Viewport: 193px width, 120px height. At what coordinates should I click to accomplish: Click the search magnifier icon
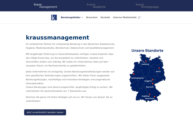[139, 18]
